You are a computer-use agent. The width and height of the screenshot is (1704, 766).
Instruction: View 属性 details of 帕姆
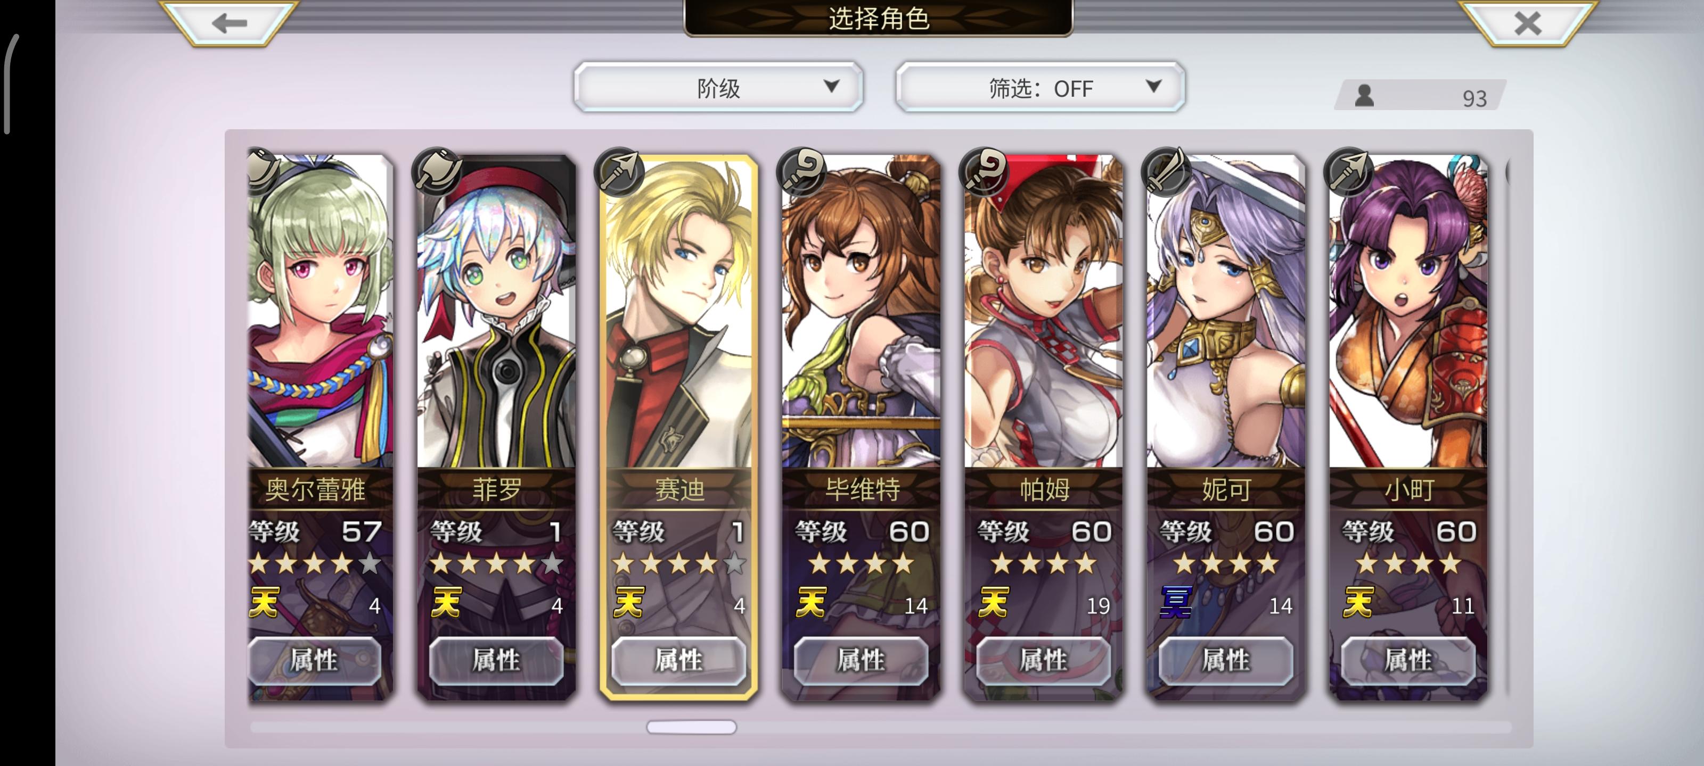[x=1043, y=660]
